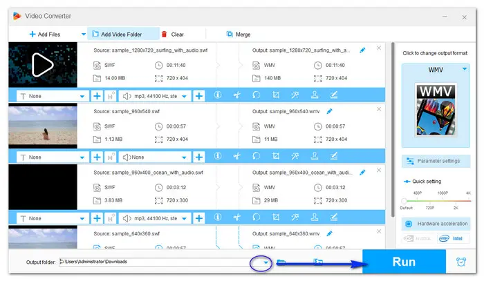The height and width of the screenshot is (281, 484).
Task: Crop the ocean_with_audio video
Action: 276,217
